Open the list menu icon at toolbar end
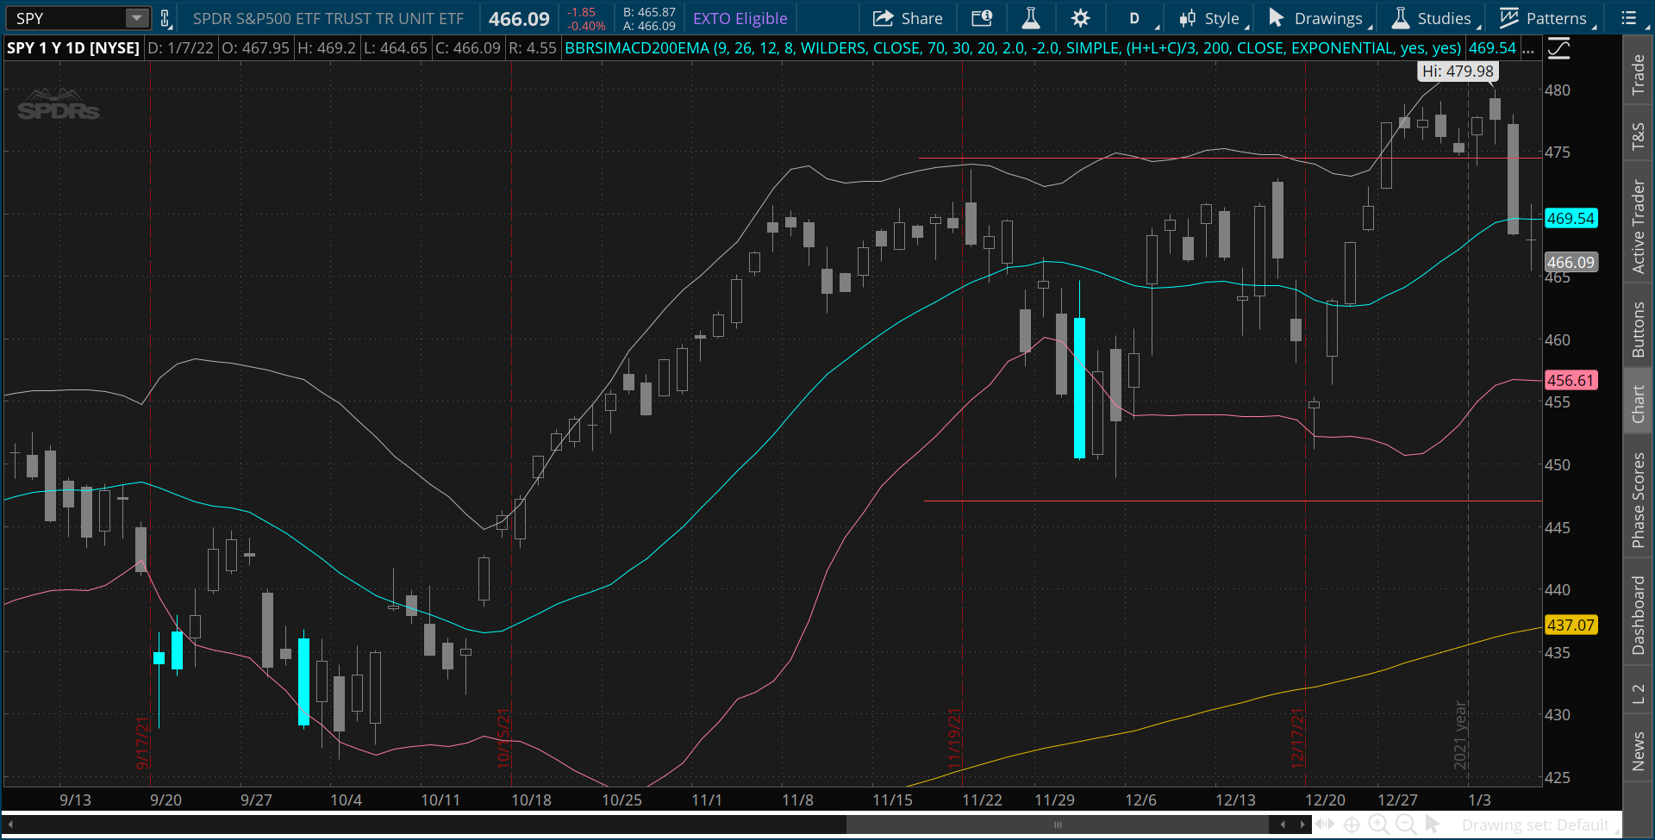 (1628, 18)
